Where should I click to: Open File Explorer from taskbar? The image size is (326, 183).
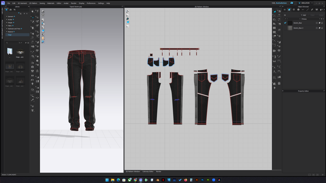(113, 180)
